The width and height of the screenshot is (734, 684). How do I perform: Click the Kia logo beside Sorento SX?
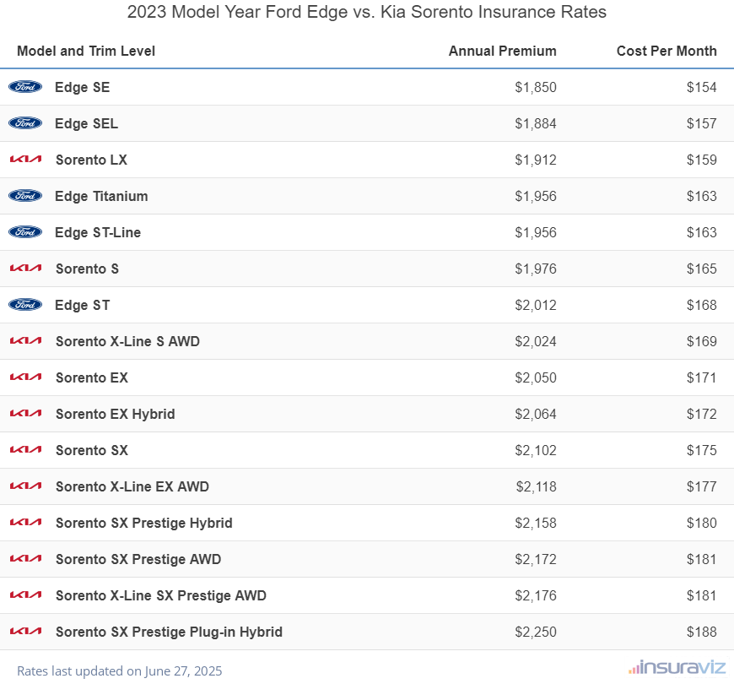26,450
